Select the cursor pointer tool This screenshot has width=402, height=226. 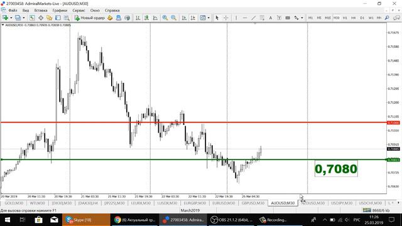tap(217, 18)
